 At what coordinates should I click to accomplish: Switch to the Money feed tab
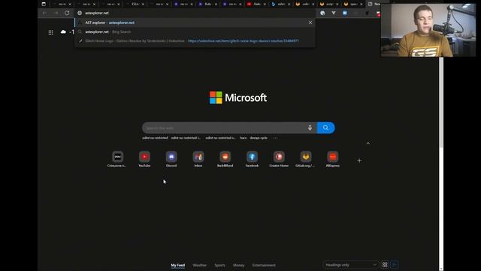tap(239, 265)
